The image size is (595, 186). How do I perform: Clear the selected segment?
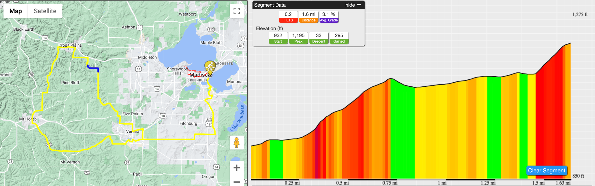coord(546,170)
